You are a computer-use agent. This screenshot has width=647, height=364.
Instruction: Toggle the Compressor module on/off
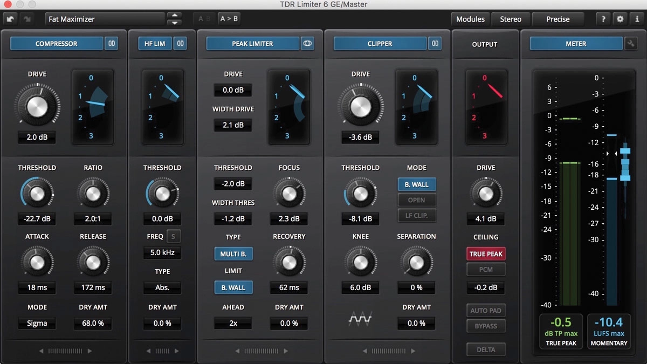(57, 44)
